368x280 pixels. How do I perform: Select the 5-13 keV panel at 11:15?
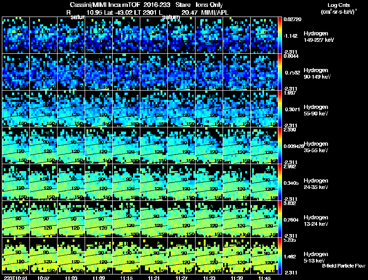click(126, 256)
